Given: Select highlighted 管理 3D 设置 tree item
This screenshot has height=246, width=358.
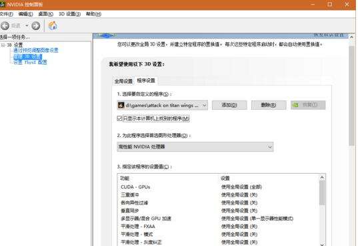Looking at the screenshot, I should coord(28,56).
